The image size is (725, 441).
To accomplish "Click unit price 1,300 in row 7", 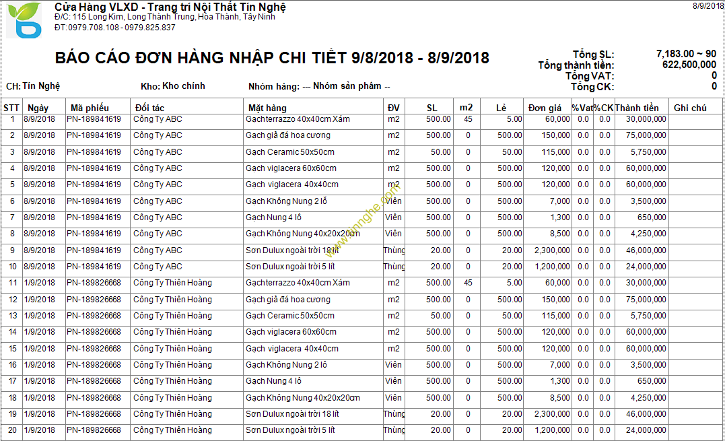I will pyautogui.click(x=560, y=217).
